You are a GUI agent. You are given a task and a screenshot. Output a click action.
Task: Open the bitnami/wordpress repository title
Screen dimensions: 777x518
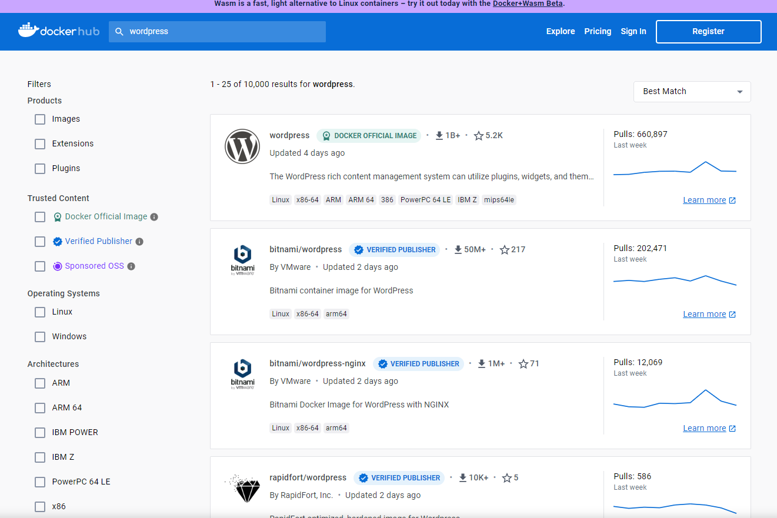point(306,250)
